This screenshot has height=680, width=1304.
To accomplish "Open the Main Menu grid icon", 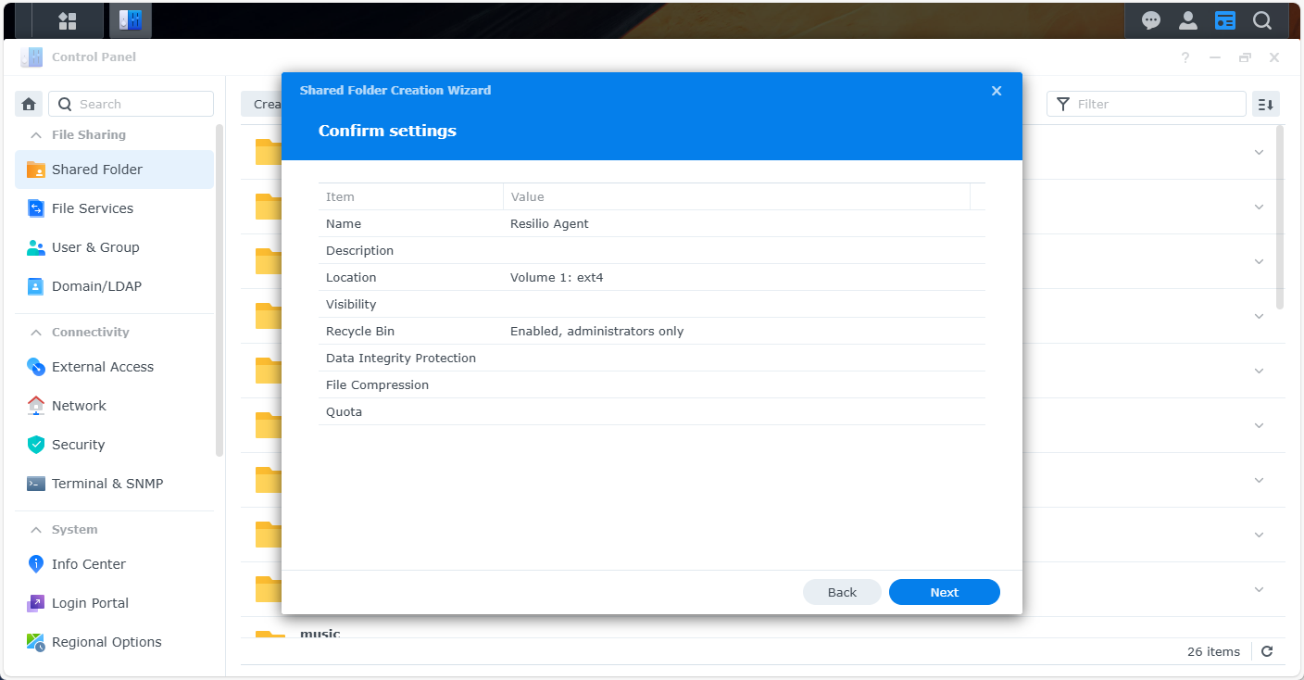I will [x=67, y=20].
